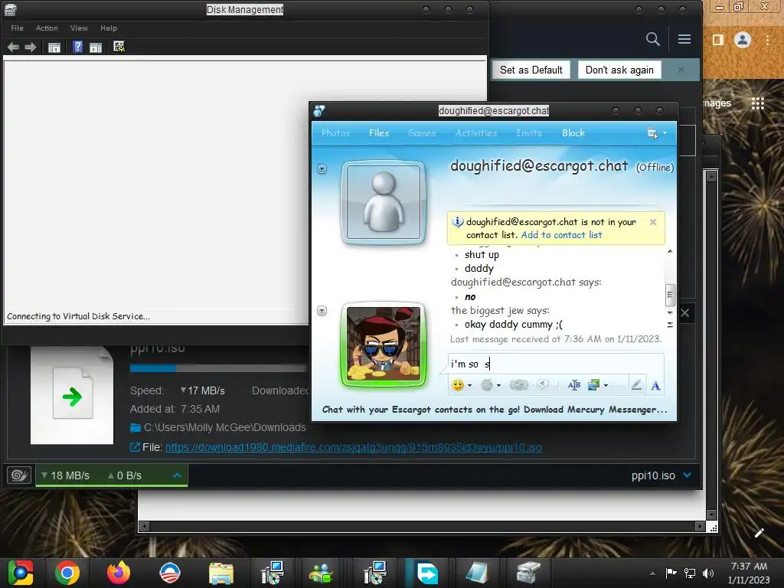Click the volume speaker icon in system tray
Screen dimensions: 784x588
[x=708, y=573]
